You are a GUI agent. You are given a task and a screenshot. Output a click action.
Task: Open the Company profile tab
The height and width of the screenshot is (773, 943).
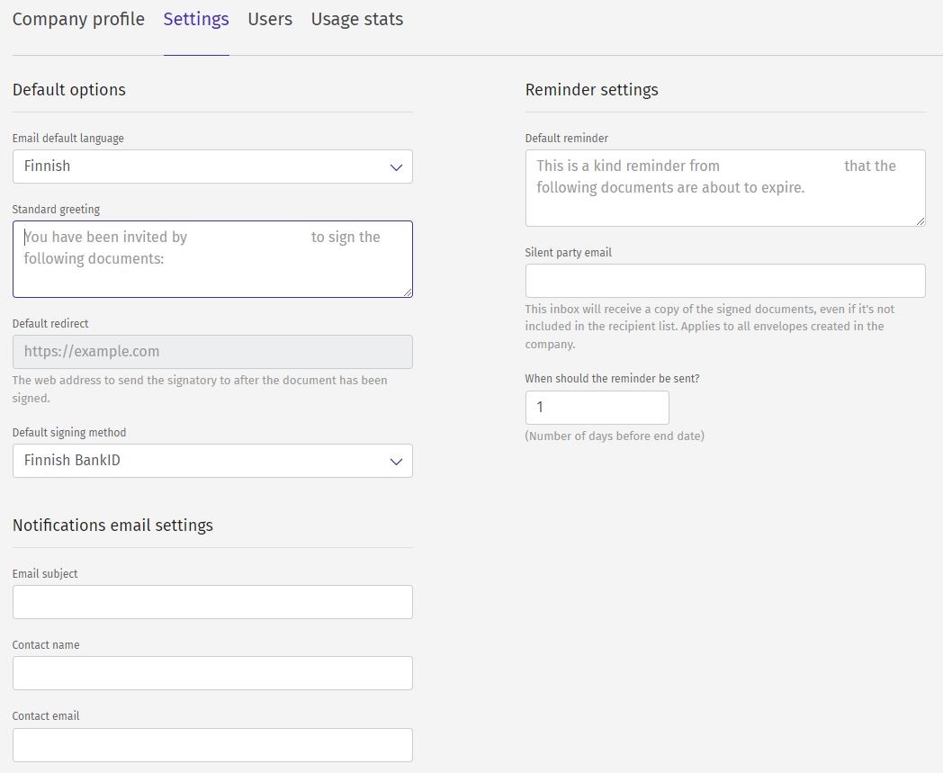(x=78, y=19)
